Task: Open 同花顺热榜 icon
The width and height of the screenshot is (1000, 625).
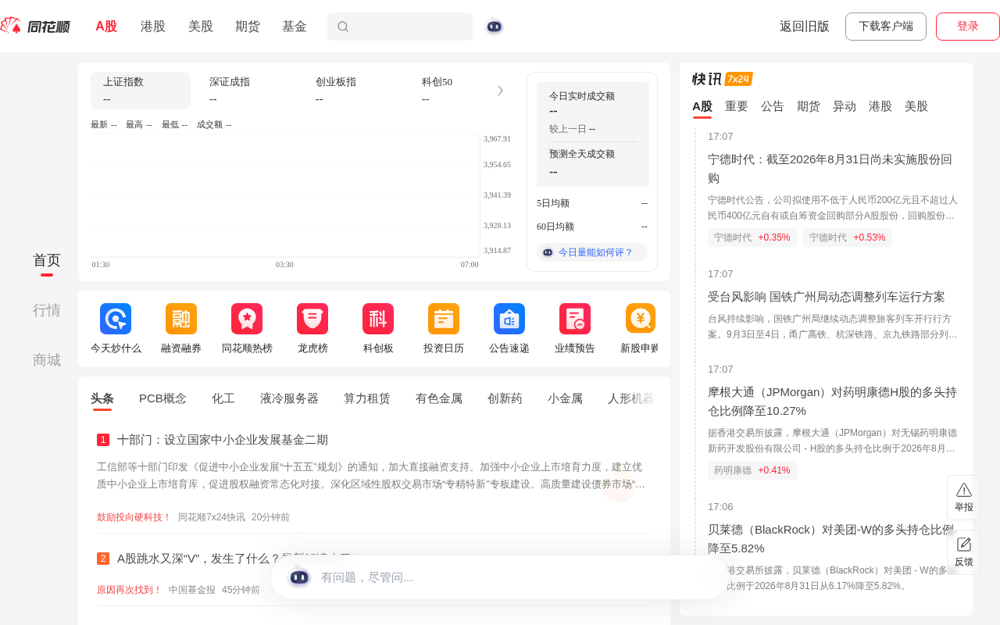Action: pyautogui.click(x=247, y=319)
